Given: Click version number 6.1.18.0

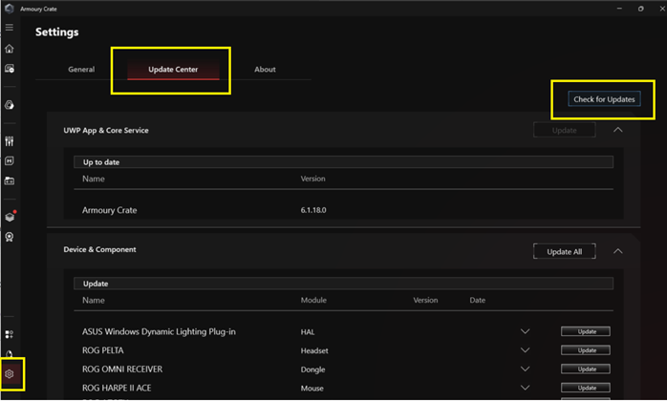Looking at the screenshot, I should pos(313,210).
